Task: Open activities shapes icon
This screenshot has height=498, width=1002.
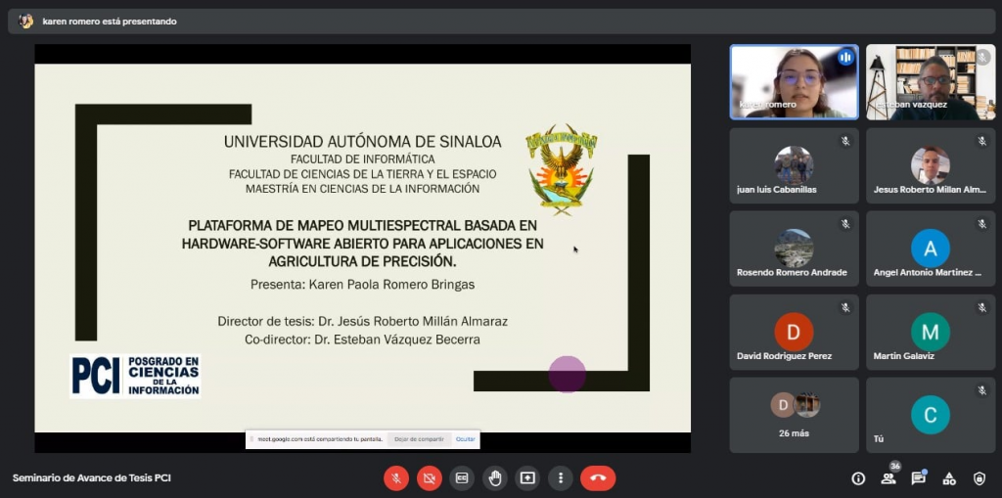Action: click(949, 478)
